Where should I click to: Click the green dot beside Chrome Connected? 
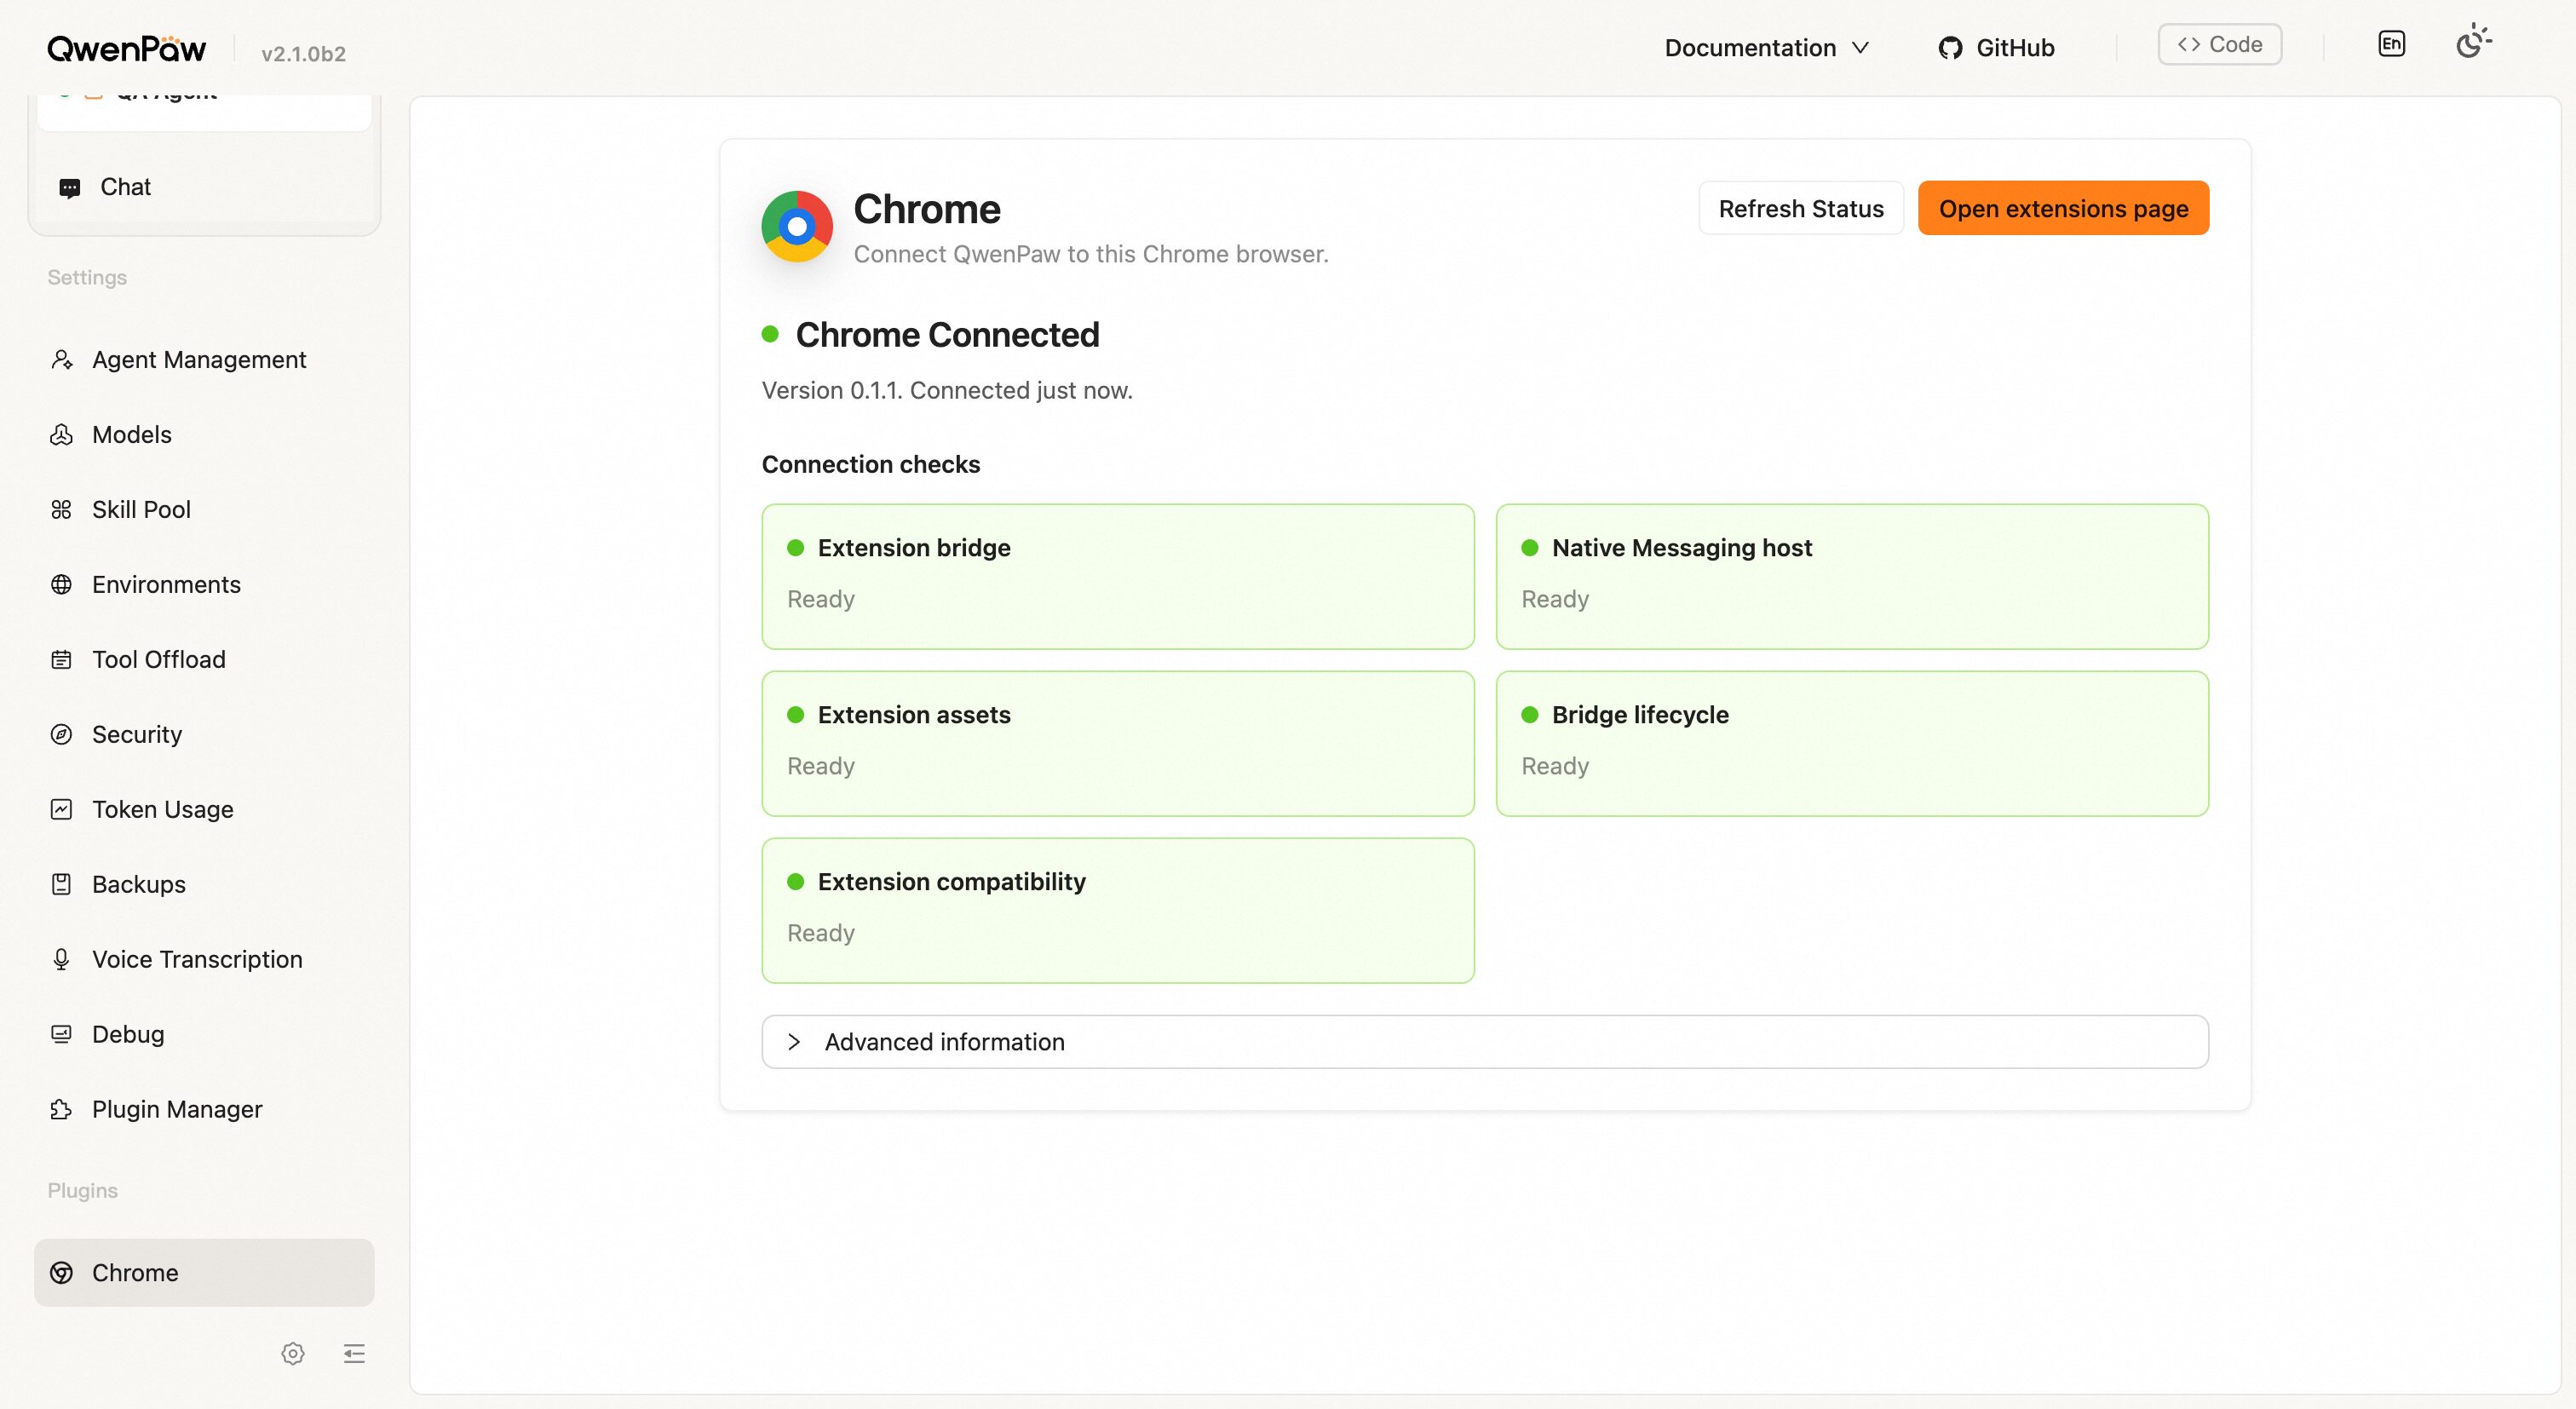tap(770, 334)
